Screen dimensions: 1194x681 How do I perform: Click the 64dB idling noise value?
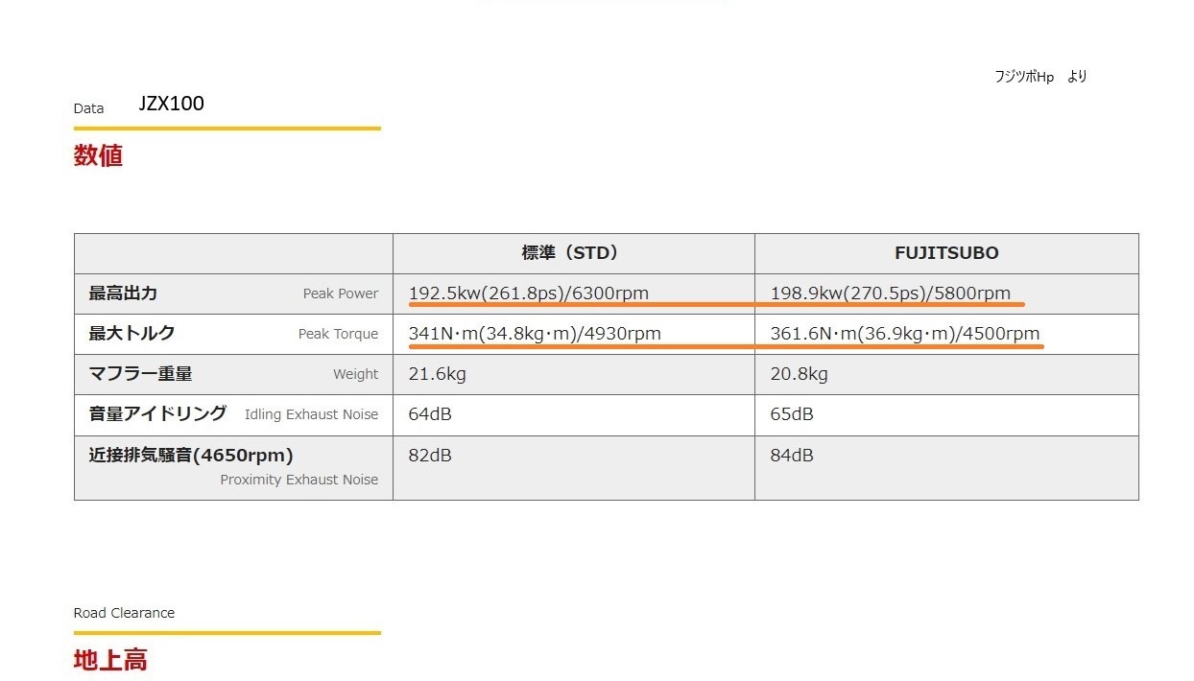[429, 414]
